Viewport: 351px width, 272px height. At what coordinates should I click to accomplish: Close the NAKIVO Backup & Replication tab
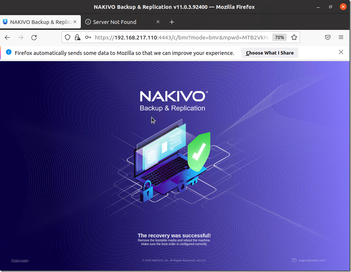tap(75, 22)
